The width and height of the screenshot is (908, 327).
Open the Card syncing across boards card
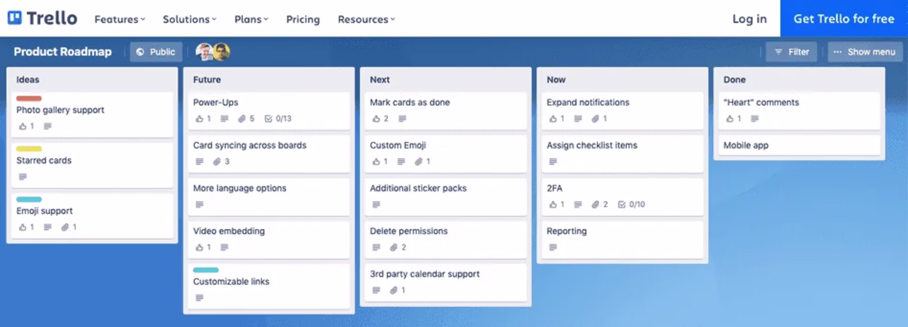coord(269,154)
